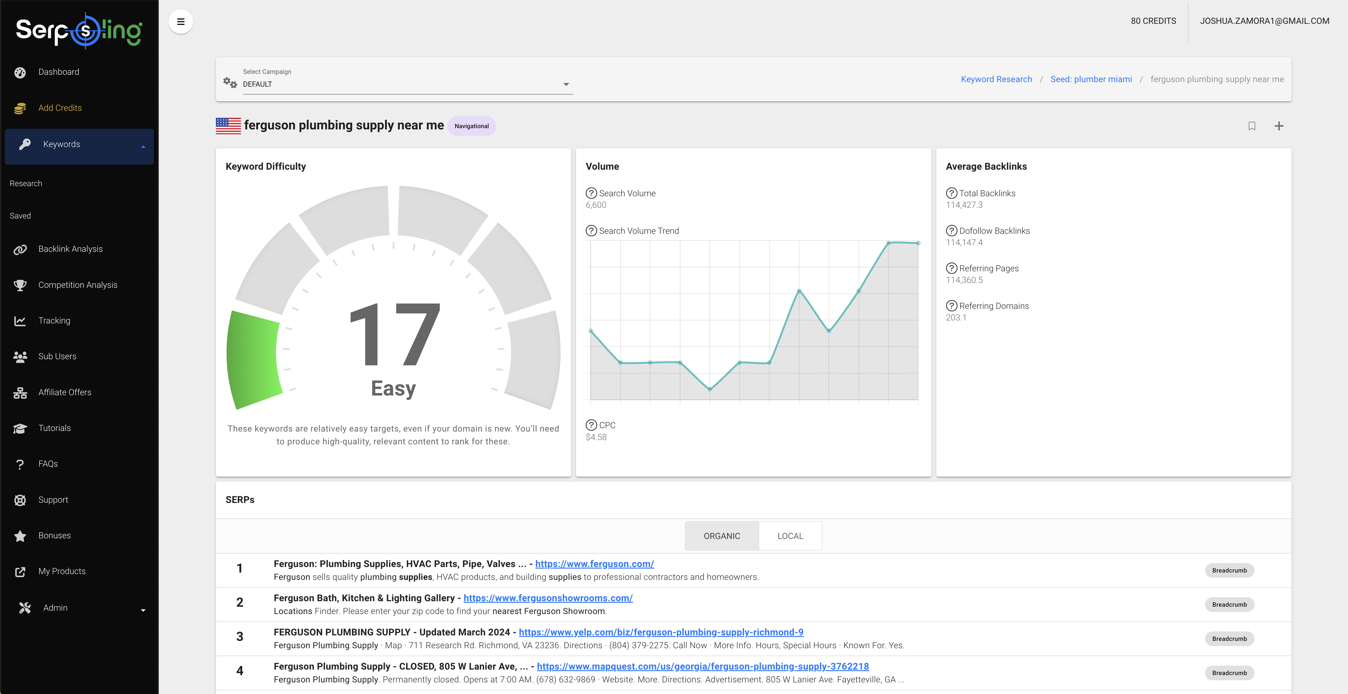Open the Saved submenu item
Viewport: 1348px width, 694px height.
click(20, 216)
